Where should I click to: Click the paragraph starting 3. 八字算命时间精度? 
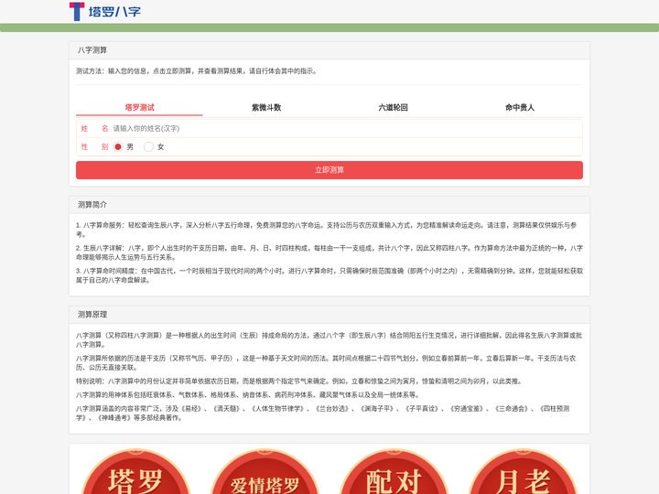coord(329,275)
